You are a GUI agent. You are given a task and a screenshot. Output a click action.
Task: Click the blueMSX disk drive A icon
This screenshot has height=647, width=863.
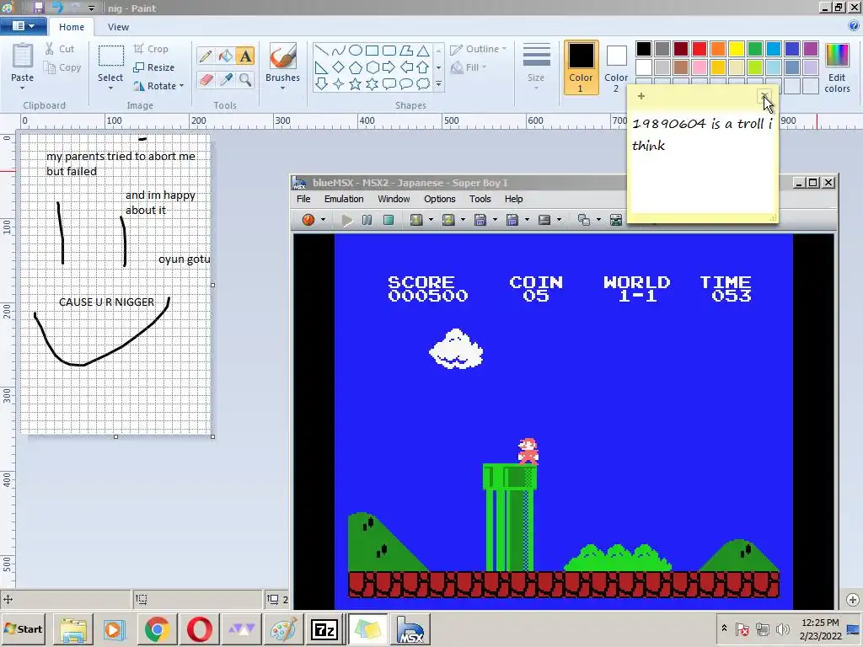pos(480,220)
